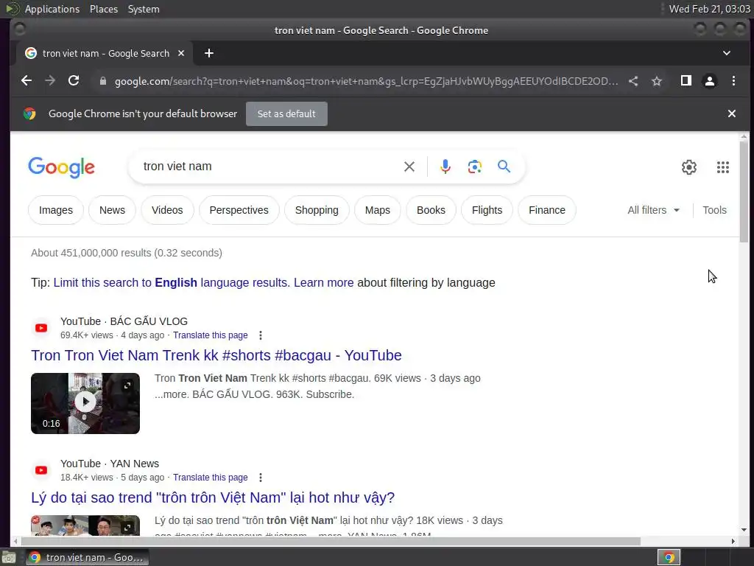Viewport: 754px width, 566px height.
Task: Open Google quick settings gear
Action: click(x=689, y=167)
